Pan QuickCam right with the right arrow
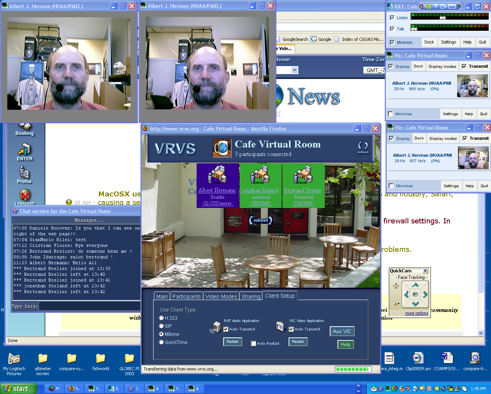 coord(425,295)
